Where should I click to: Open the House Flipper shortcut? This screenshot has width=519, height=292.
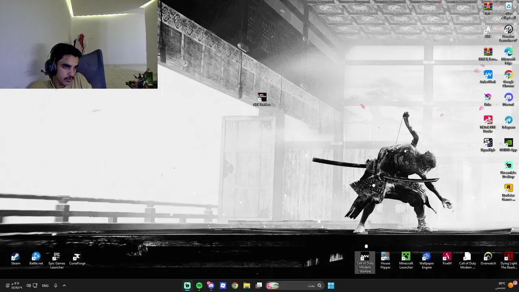coord(385,261)
